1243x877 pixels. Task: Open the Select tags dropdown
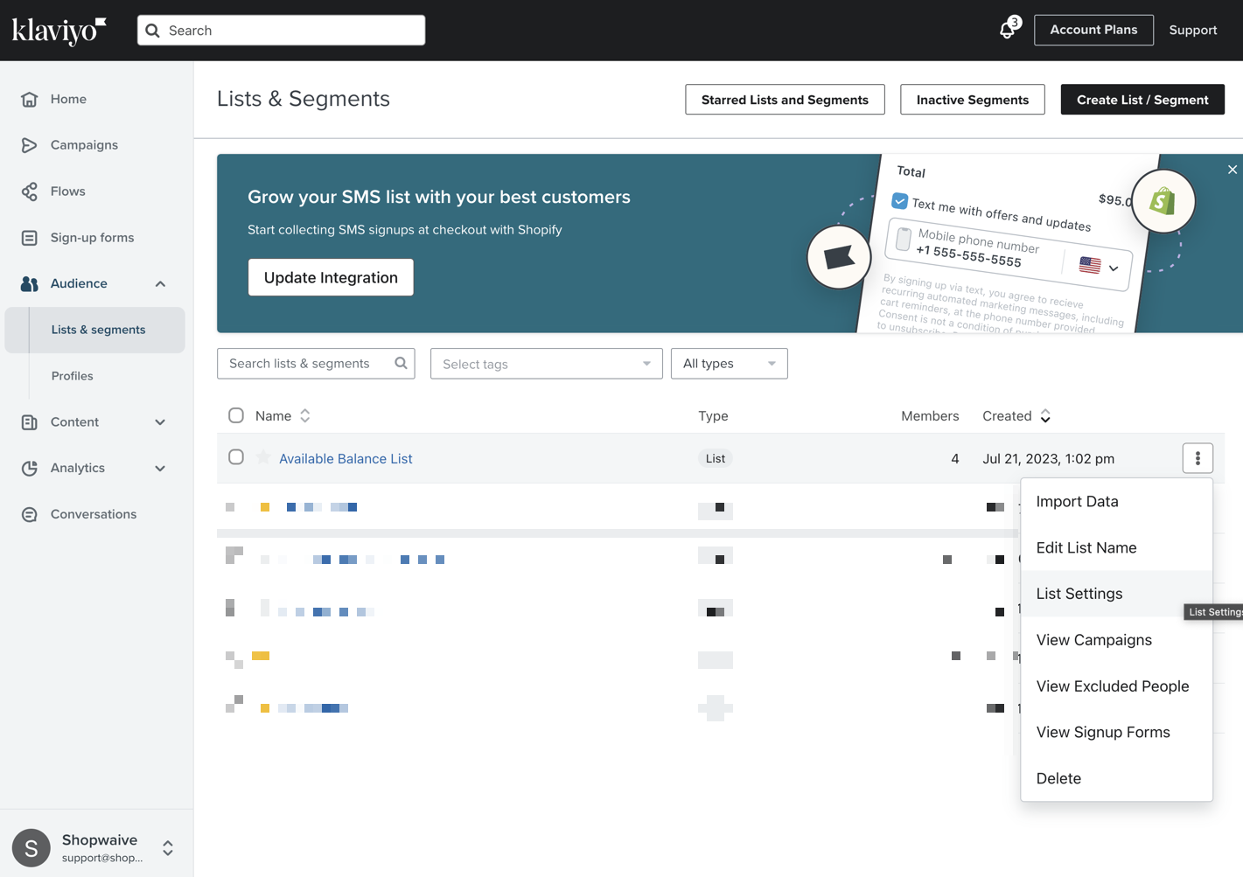546,364
